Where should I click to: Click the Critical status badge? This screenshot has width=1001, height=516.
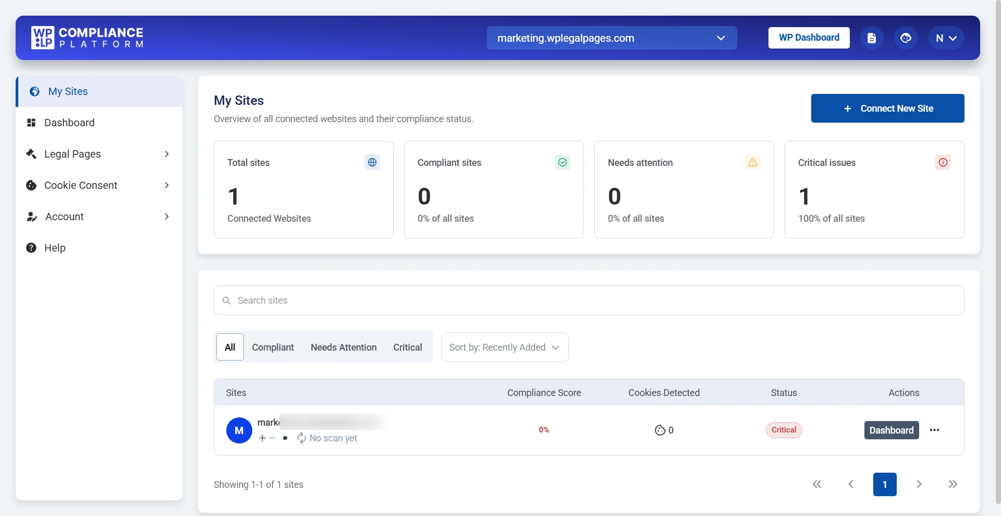[784, 430]
